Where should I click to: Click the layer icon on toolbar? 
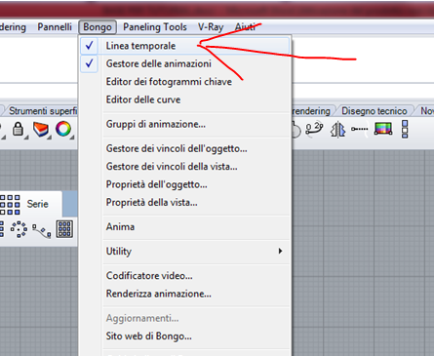pos(41,130)
